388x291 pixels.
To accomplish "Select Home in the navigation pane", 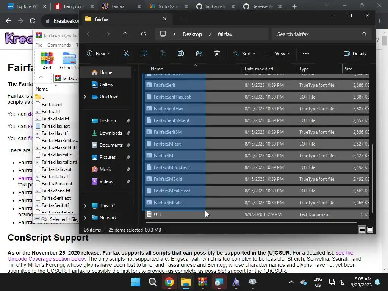I will pyautogui.click(x=106, y=72).
